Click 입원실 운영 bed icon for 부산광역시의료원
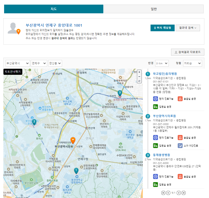The image size is (209, 198). [x=155, y=145]
